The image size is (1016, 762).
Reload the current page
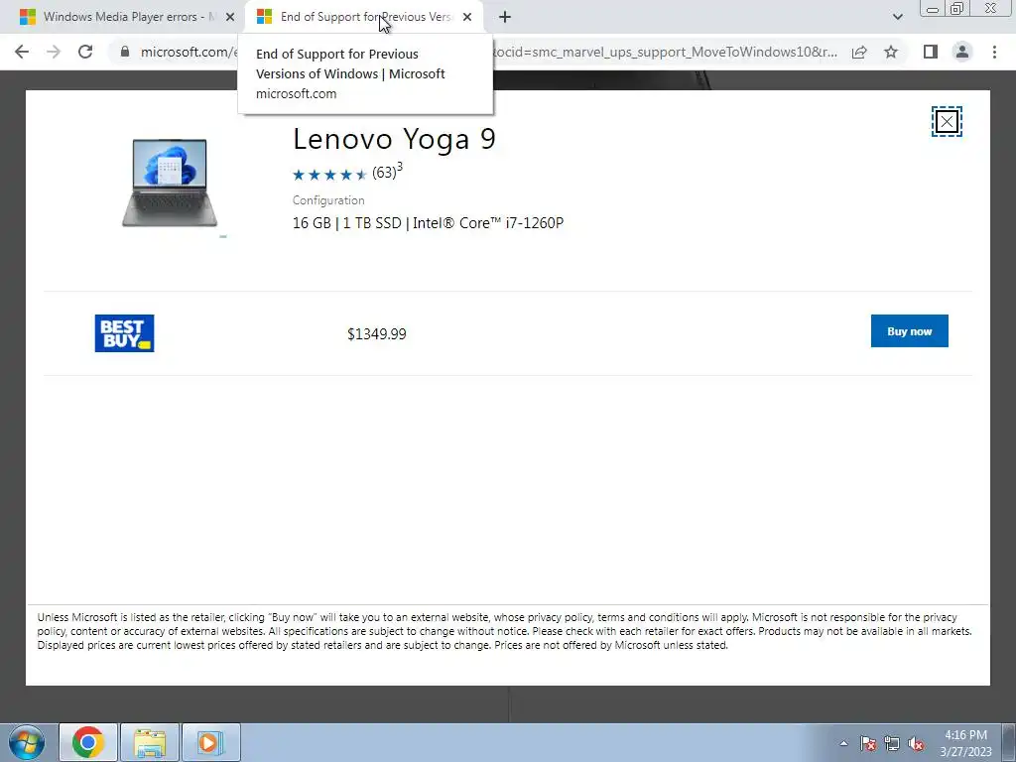click(85, 52)
